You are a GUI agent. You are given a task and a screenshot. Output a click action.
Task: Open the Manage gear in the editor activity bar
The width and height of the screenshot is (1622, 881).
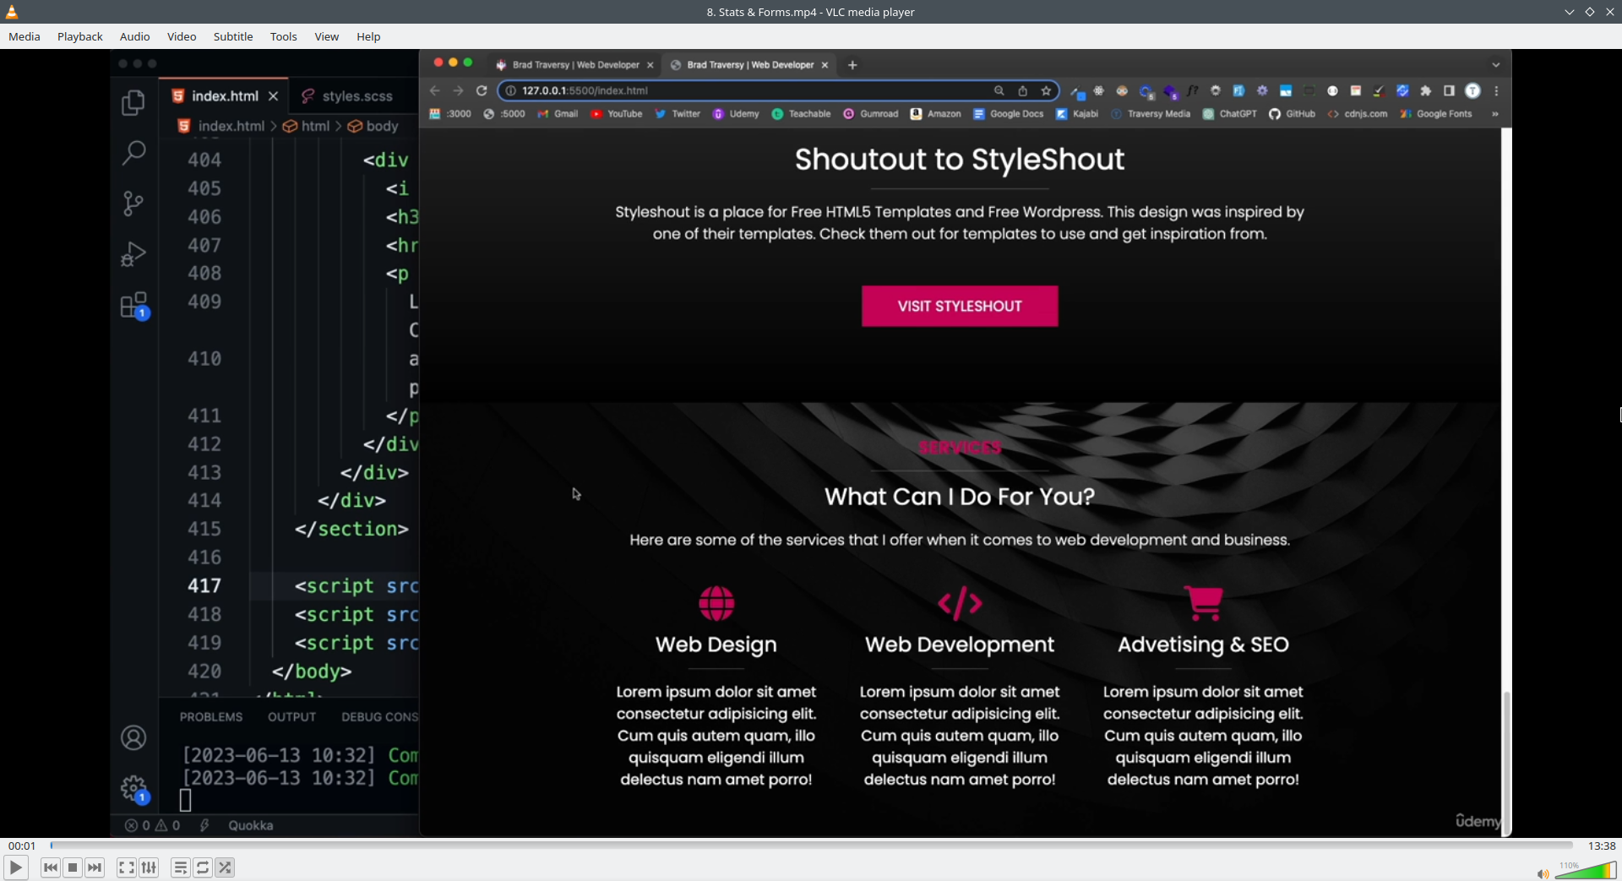coord(134,789)
